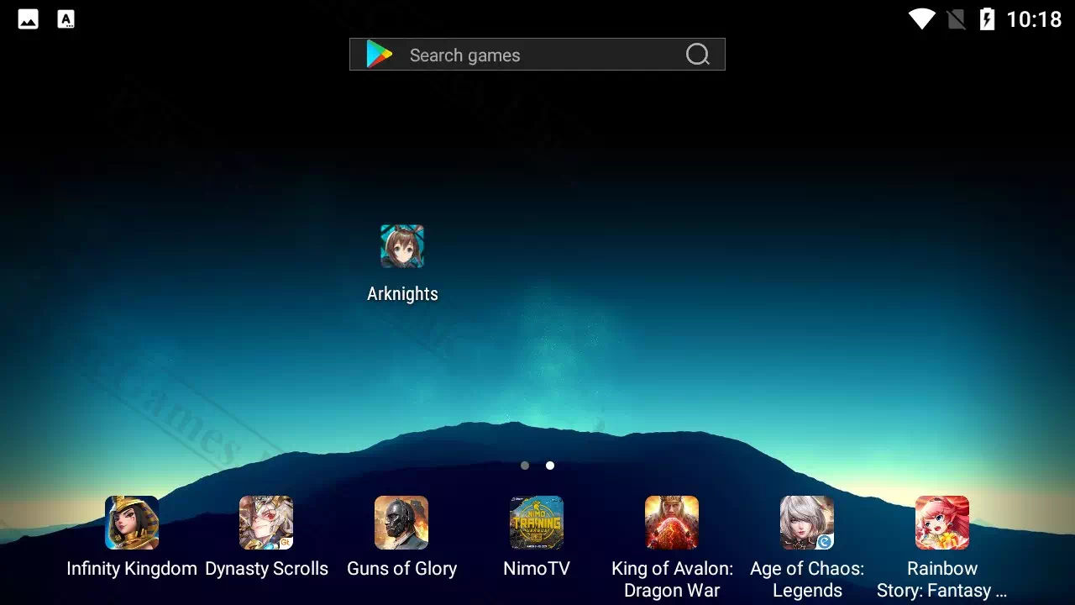Open Dynasty Scrolls app icon

pyautogui.click(x=266, y=523)
